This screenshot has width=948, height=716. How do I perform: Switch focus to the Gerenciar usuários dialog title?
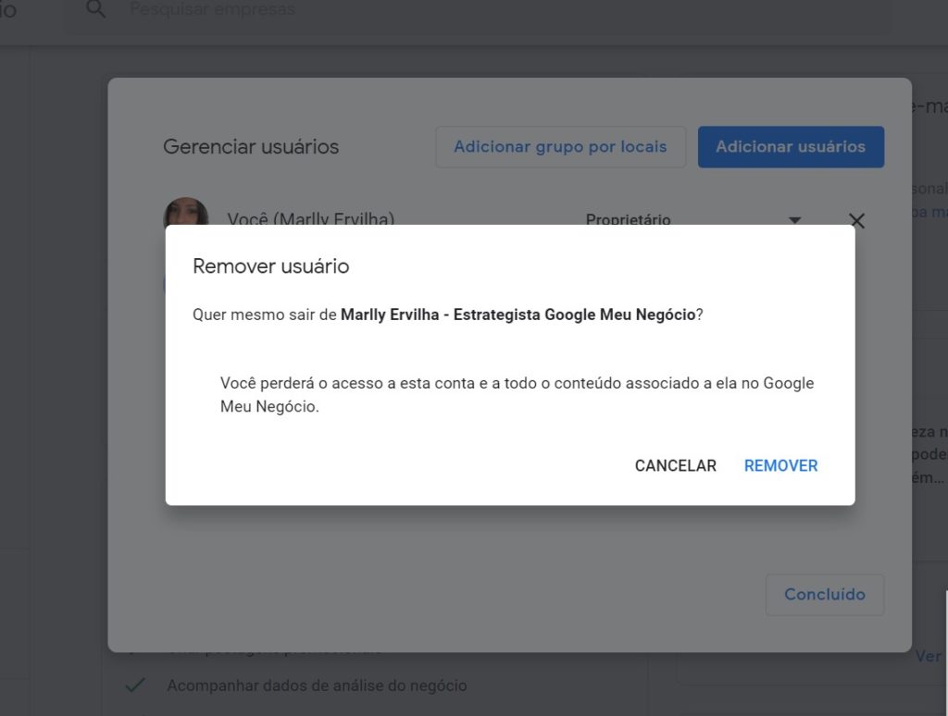point(251,146)
